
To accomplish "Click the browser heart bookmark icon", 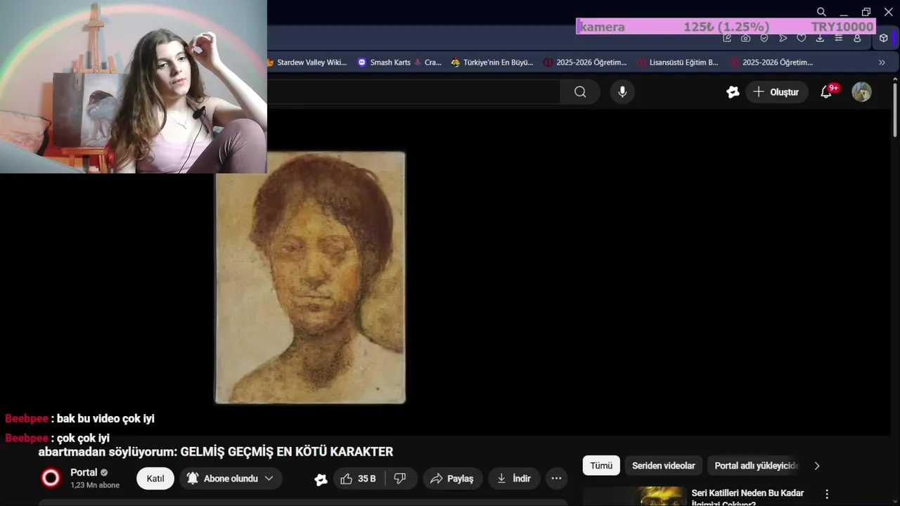I will (802, 39).
